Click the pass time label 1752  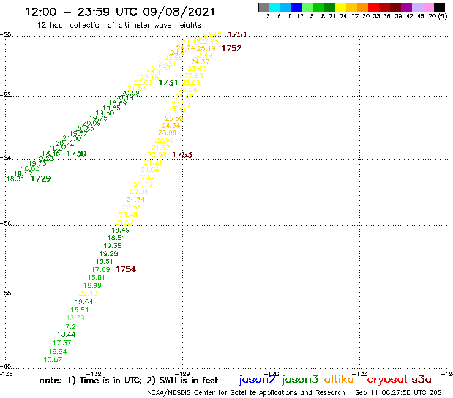pos(231,48)
